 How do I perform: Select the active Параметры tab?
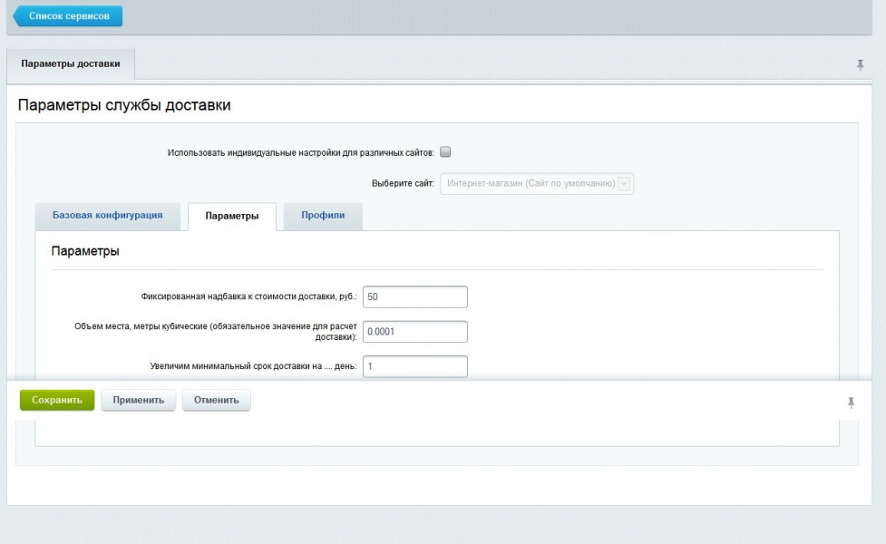click(231, 217)
